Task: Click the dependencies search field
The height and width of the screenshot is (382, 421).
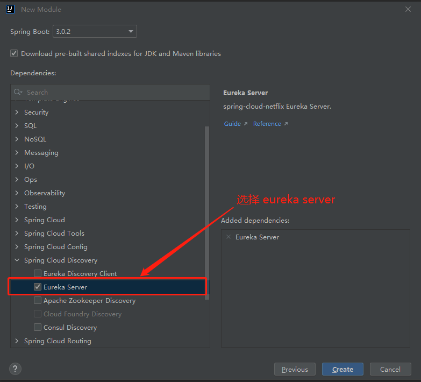Action: (x=113, y=92)
